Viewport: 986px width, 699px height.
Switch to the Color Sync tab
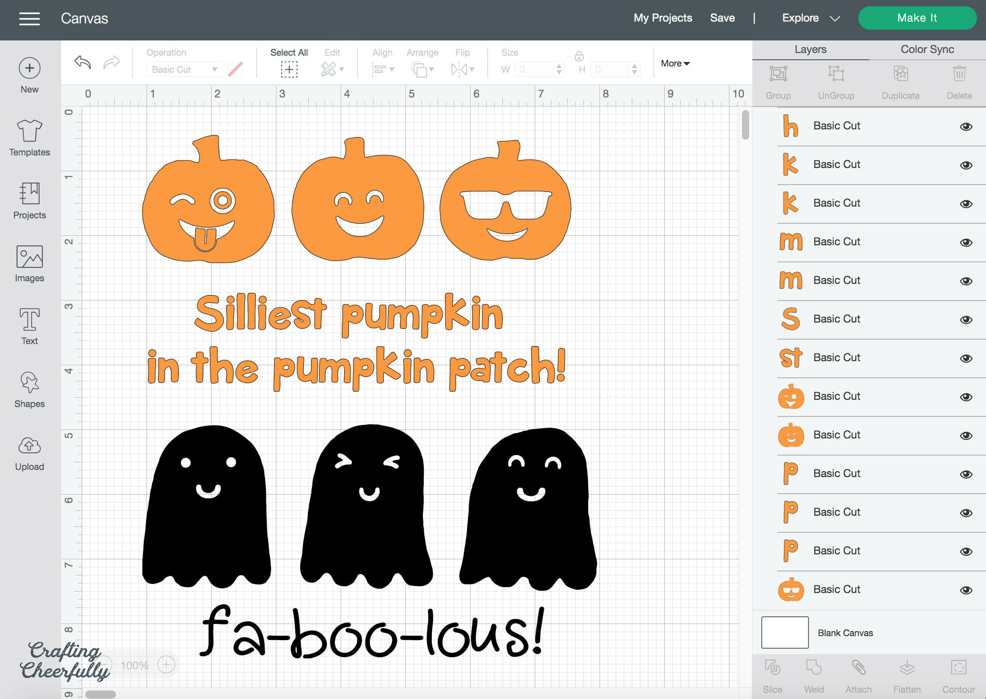click(927, 49)
